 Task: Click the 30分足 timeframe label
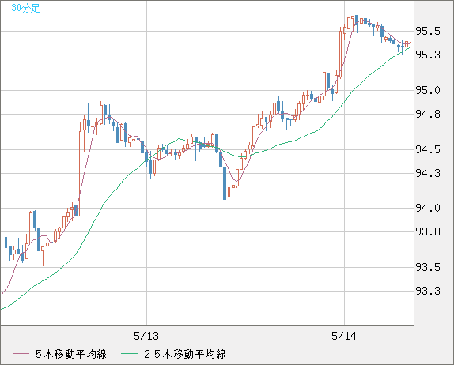(25, 8)
